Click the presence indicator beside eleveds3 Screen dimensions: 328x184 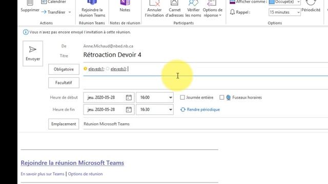pyautogui.click(x=108, y=68)
